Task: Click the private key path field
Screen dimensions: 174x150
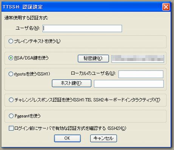Action: 138,59
